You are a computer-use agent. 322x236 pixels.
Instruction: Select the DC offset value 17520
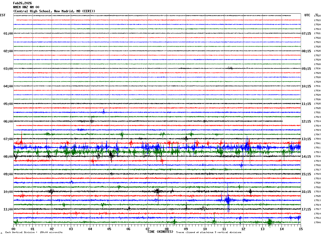coord(317,183)
